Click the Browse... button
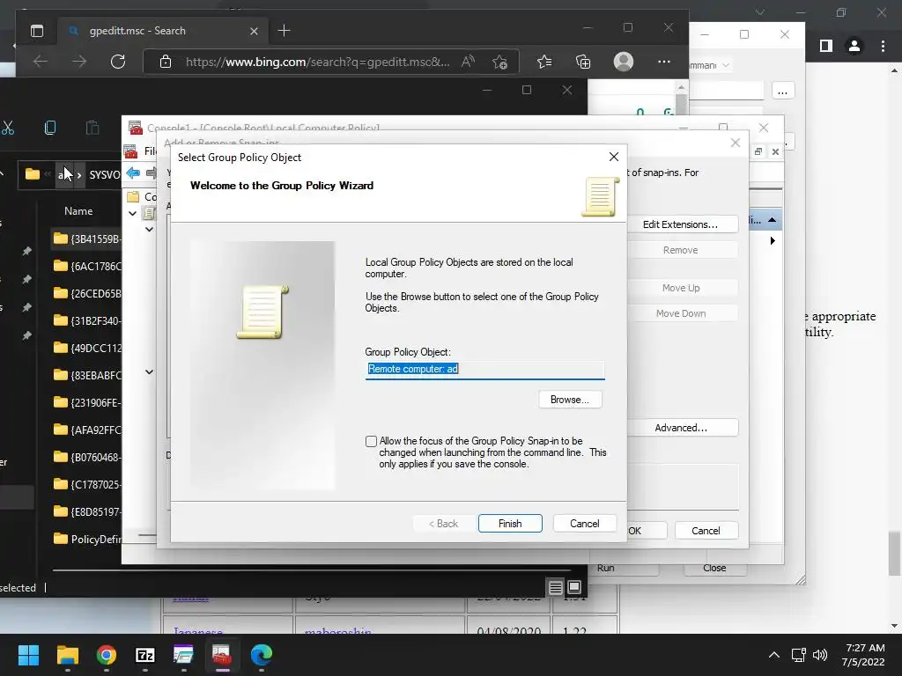Image resolution: width=902 pixels, height=676 pixels. coord(570,400)
